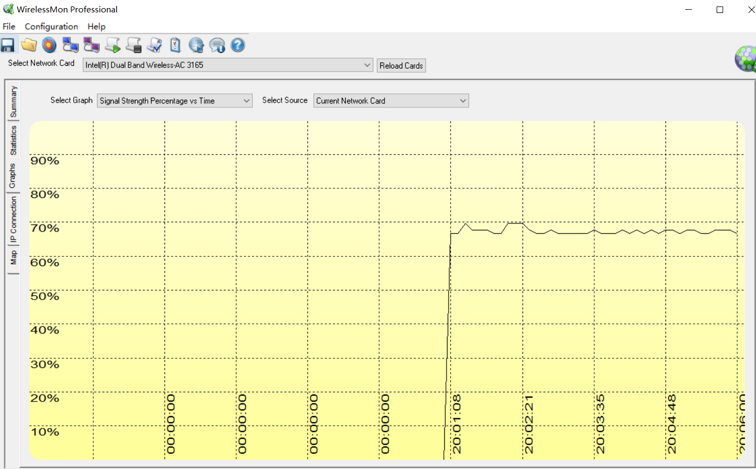Click the 50% axis label
This screenshot has height=469, width=756.
pos(45,296)
